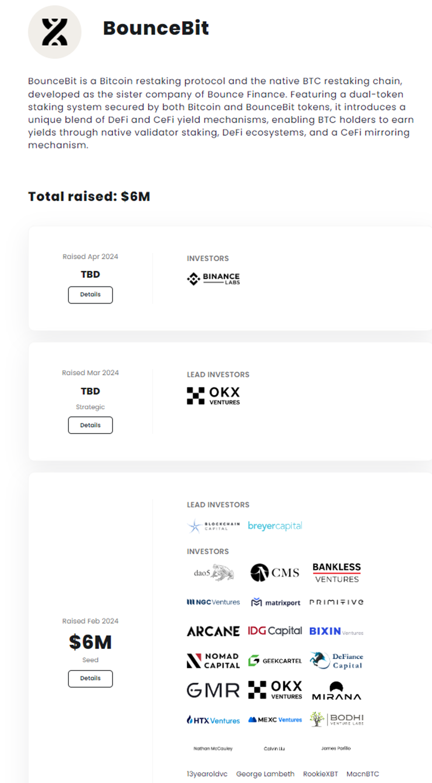The image size is (432, 783).
Task: Click the Mirana investor logo
Action: pyautogui.click(x=337, y=690)
